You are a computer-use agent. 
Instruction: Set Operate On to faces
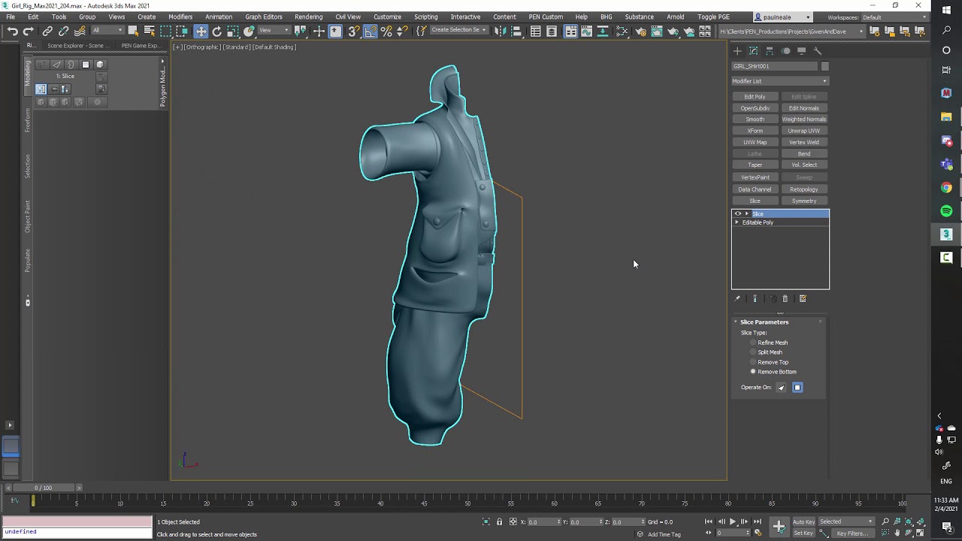[781, 388]
